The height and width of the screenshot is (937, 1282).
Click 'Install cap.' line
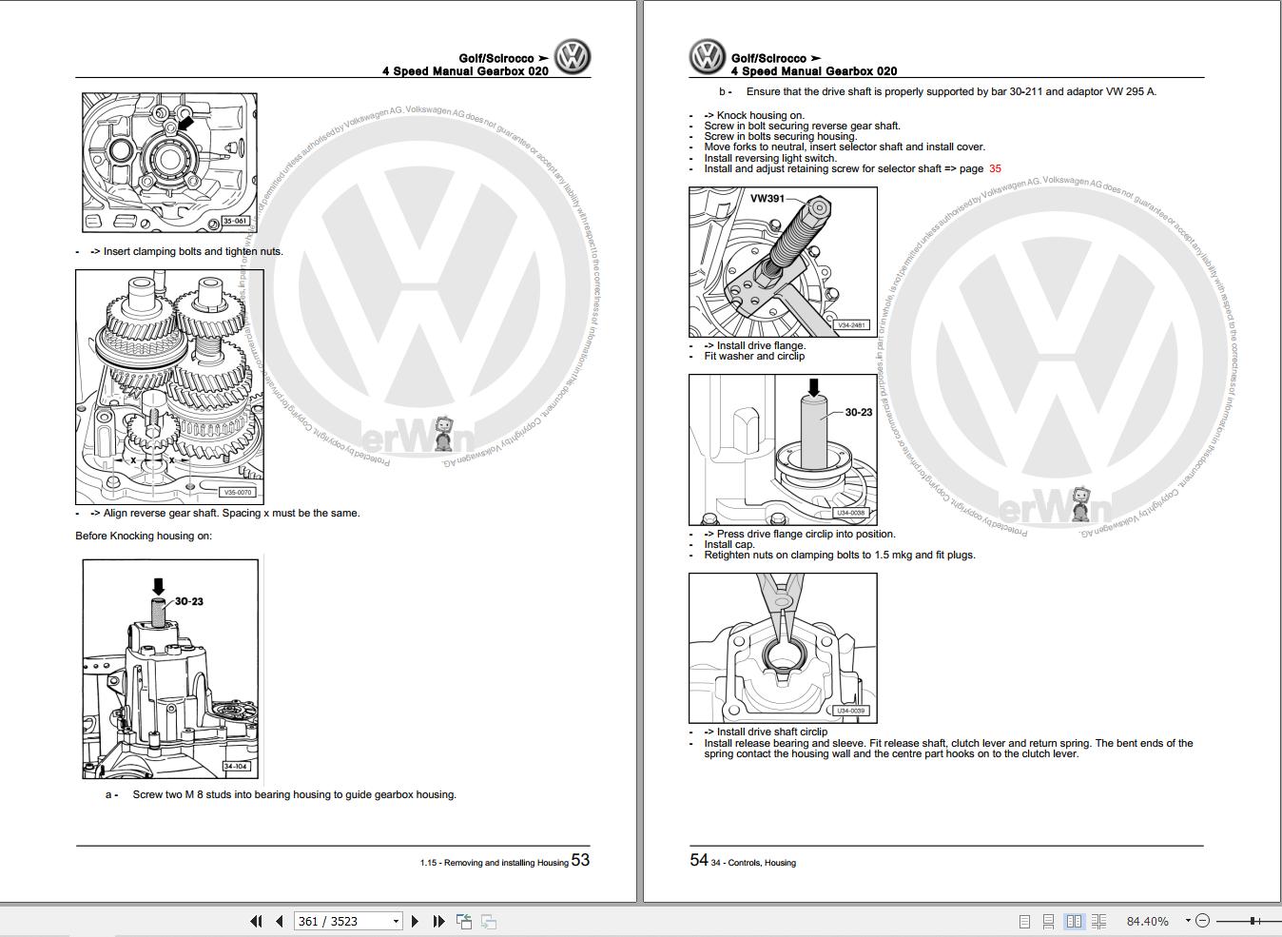[729, 544]
